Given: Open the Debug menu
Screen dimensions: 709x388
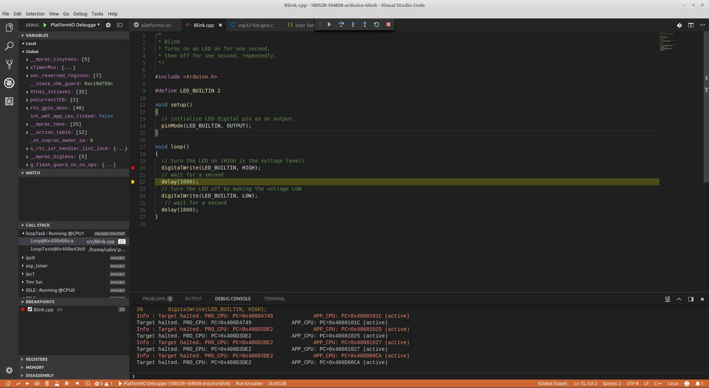Looking at the screenshot, I should pos(80,14).
